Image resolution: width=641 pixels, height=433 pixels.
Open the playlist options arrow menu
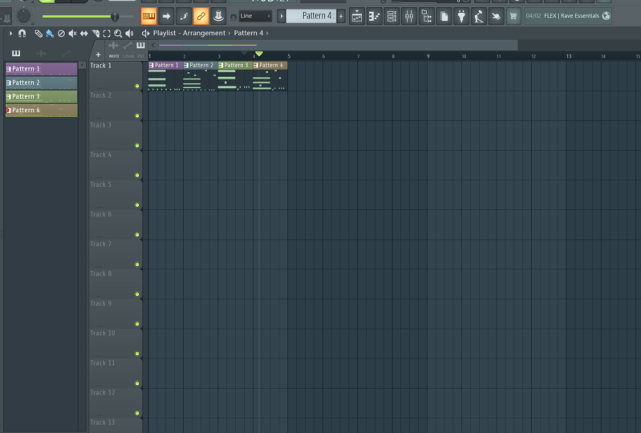(10, 33)
